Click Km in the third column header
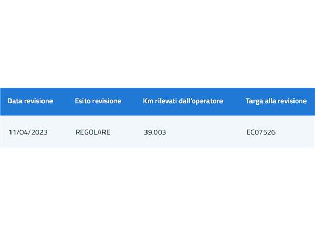This screenshot has width=315, height=236. pyautogui.click(x=148, y=101)
